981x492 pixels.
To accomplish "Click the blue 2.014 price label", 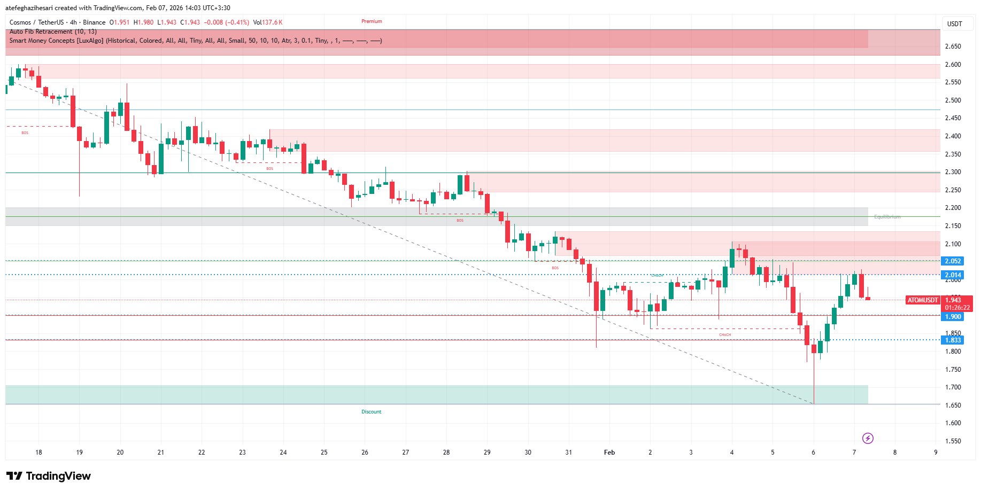I will point(953,275).
